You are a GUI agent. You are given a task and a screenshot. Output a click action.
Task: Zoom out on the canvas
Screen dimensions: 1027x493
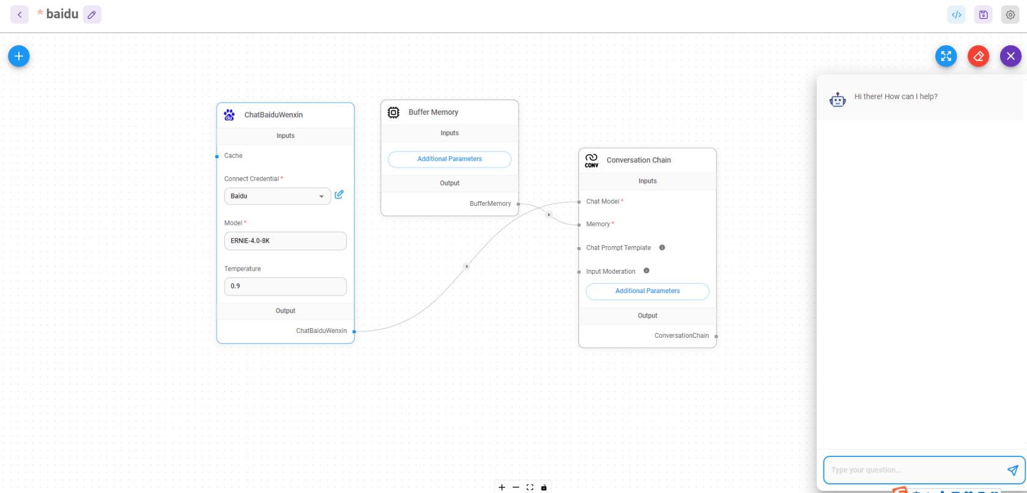(x=516, y=487)
